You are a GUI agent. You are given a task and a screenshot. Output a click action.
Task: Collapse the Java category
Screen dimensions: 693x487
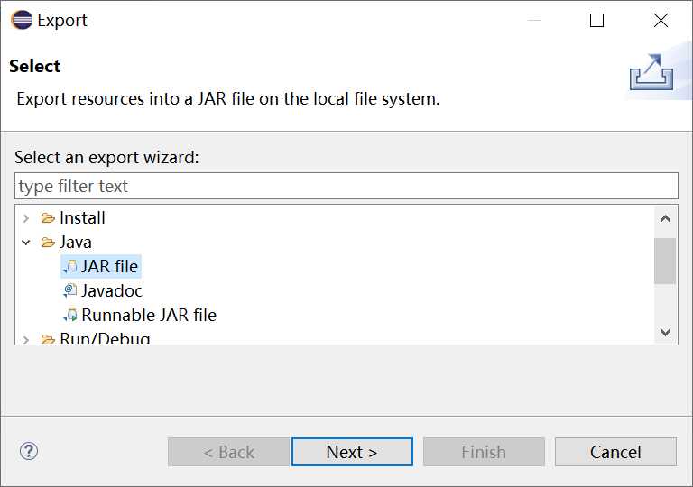[26, 243]
